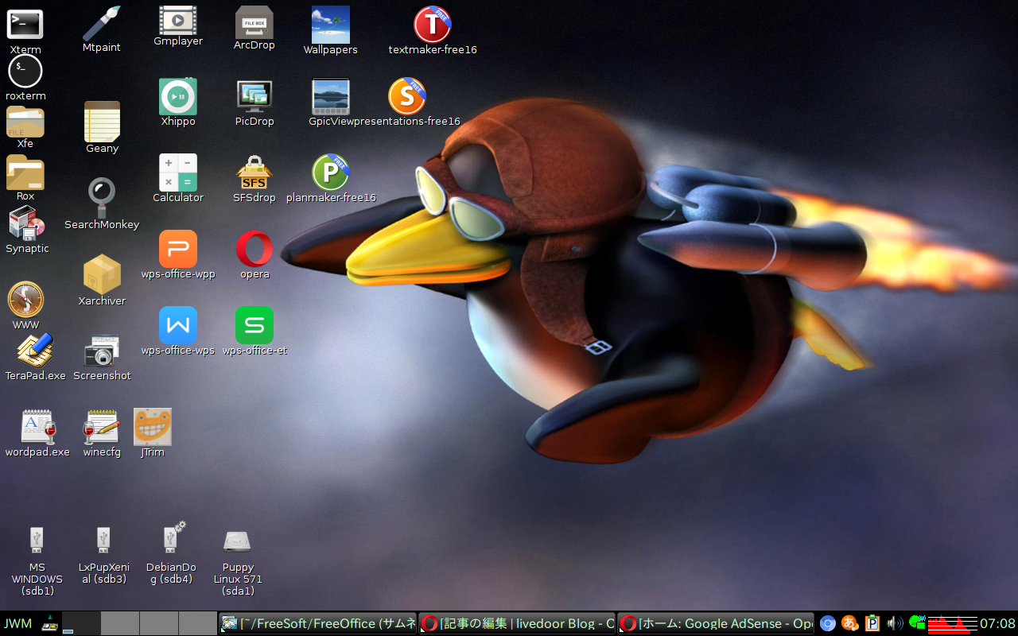The width and height of the screenshot is (1018, 636).
Task: Switch to first virtual desktop in pager
Action: tap(81, 623)
